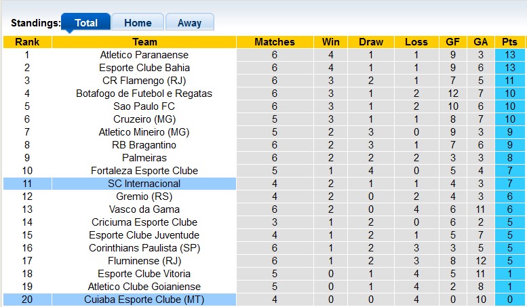The height and width of the screenshot is (307, 527).
Task: Open Cuiaba Esporte Clube (MT) team
Action: click(x=144, y=300)
